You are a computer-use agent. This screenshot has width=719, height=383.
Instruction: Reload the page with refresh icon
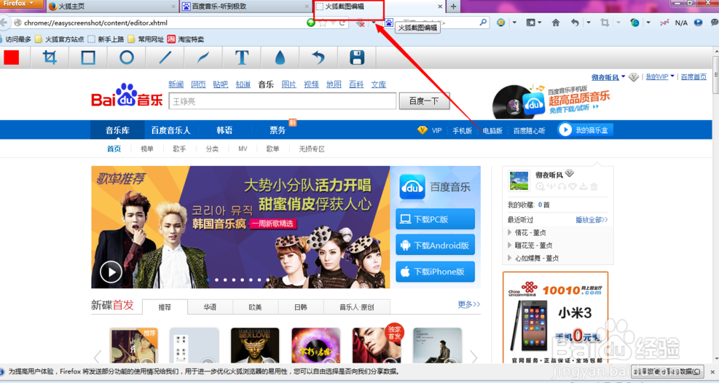(342, 23)
